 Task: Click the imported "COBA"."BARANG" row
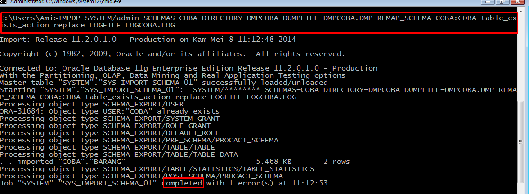[175, 162]
